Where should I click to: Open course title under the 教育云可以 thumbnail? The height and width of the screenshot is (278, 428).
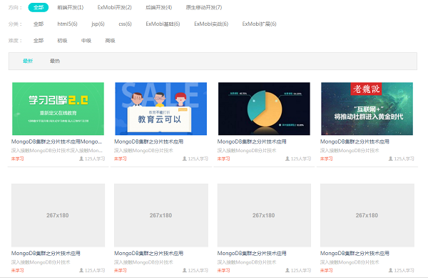(148, 142)
